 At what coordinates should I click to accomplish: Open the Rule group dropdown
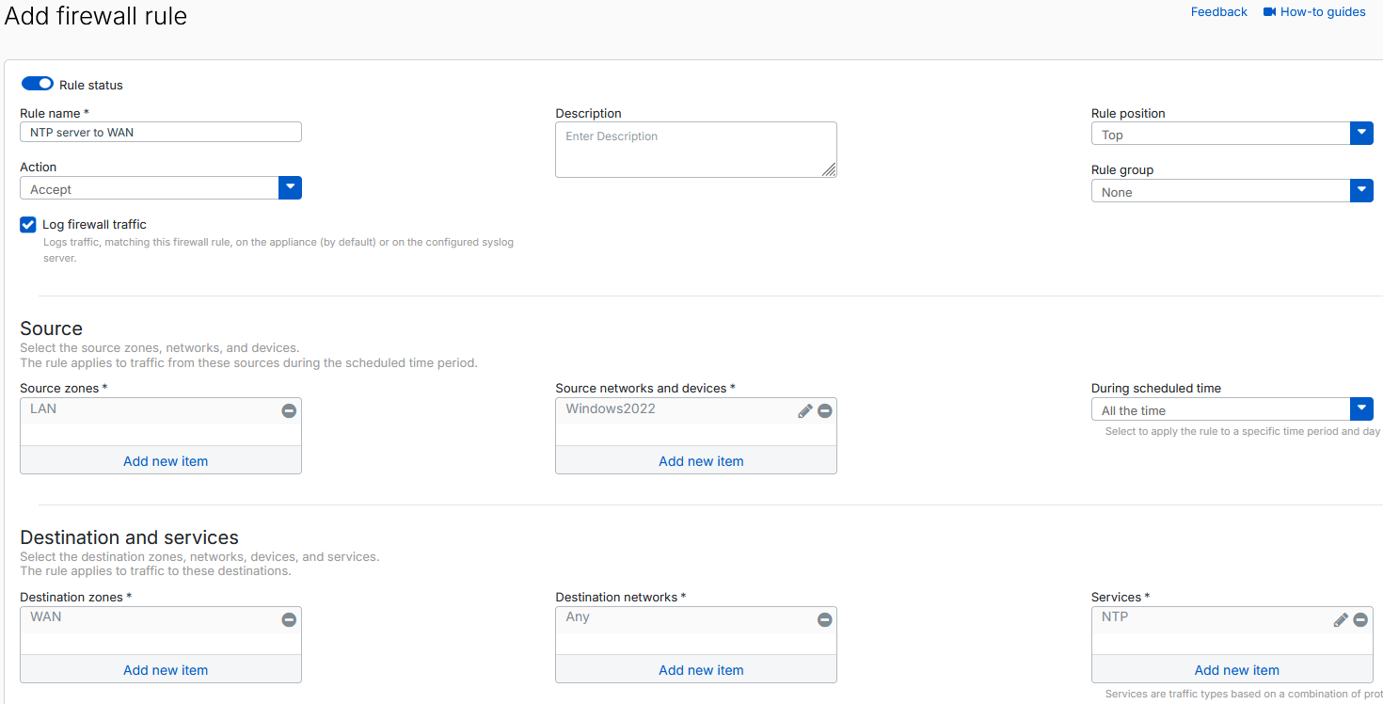[x=1361, y=190]
